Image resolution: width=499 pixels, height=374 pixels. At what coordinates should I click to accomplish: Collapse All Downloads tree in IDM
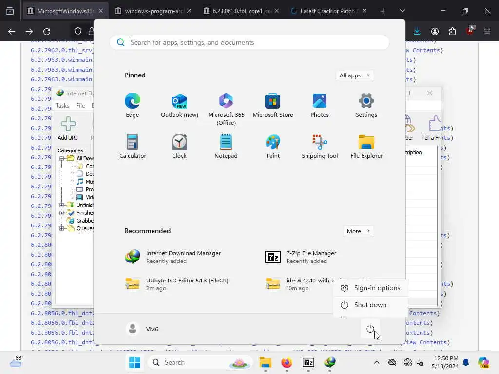click(x=62, y=158)
